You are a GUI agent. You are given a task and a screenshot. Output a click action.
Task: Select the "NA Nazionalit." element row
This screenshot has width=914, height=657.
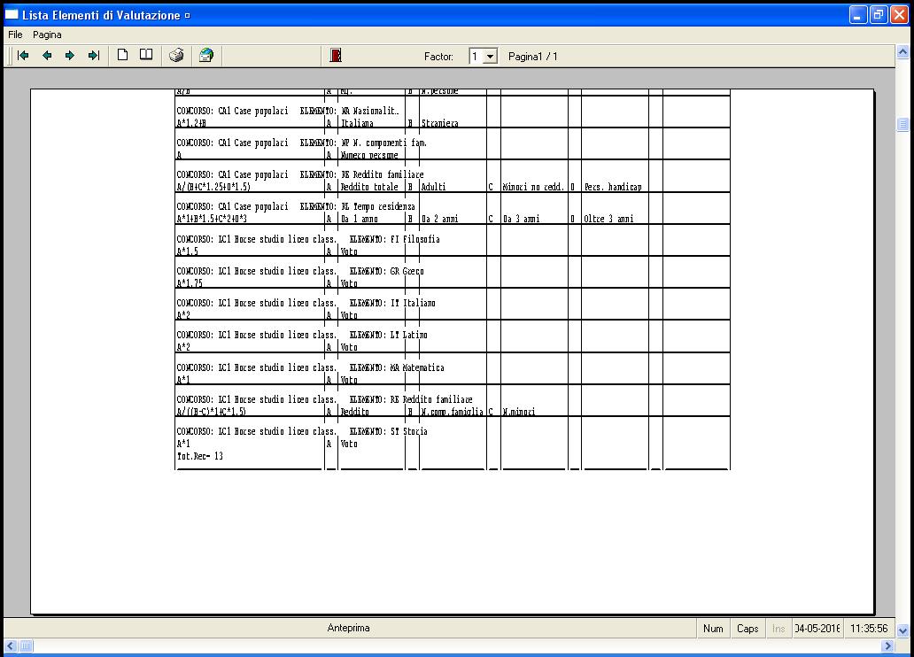pyautogui.click(x=453, y=111)
